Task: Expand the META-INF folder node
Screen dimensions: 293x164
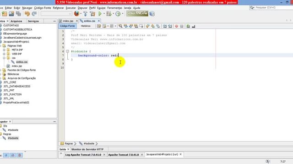Action: tap(4, 50)
